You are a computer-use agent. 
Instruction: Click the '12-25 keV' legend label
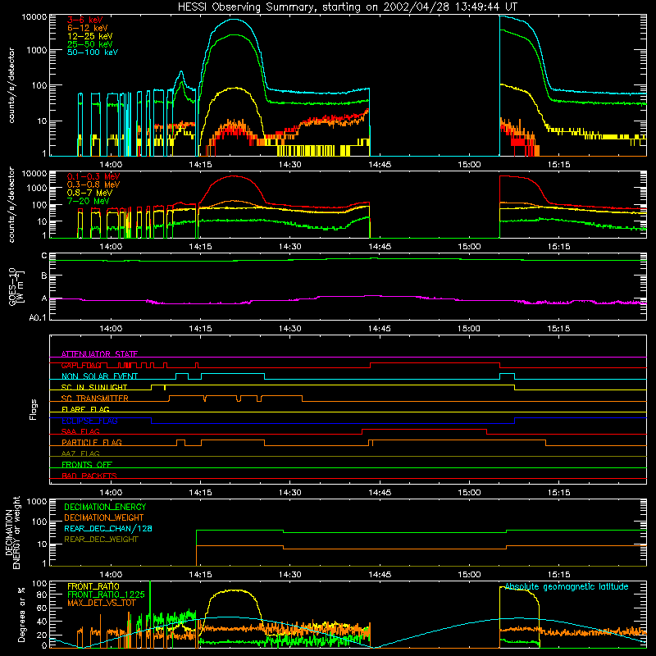(x=89, y=36)
